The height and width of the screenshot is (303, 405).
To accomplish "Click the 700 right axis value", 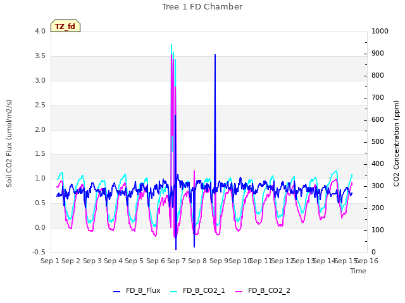I will point(378,98).
